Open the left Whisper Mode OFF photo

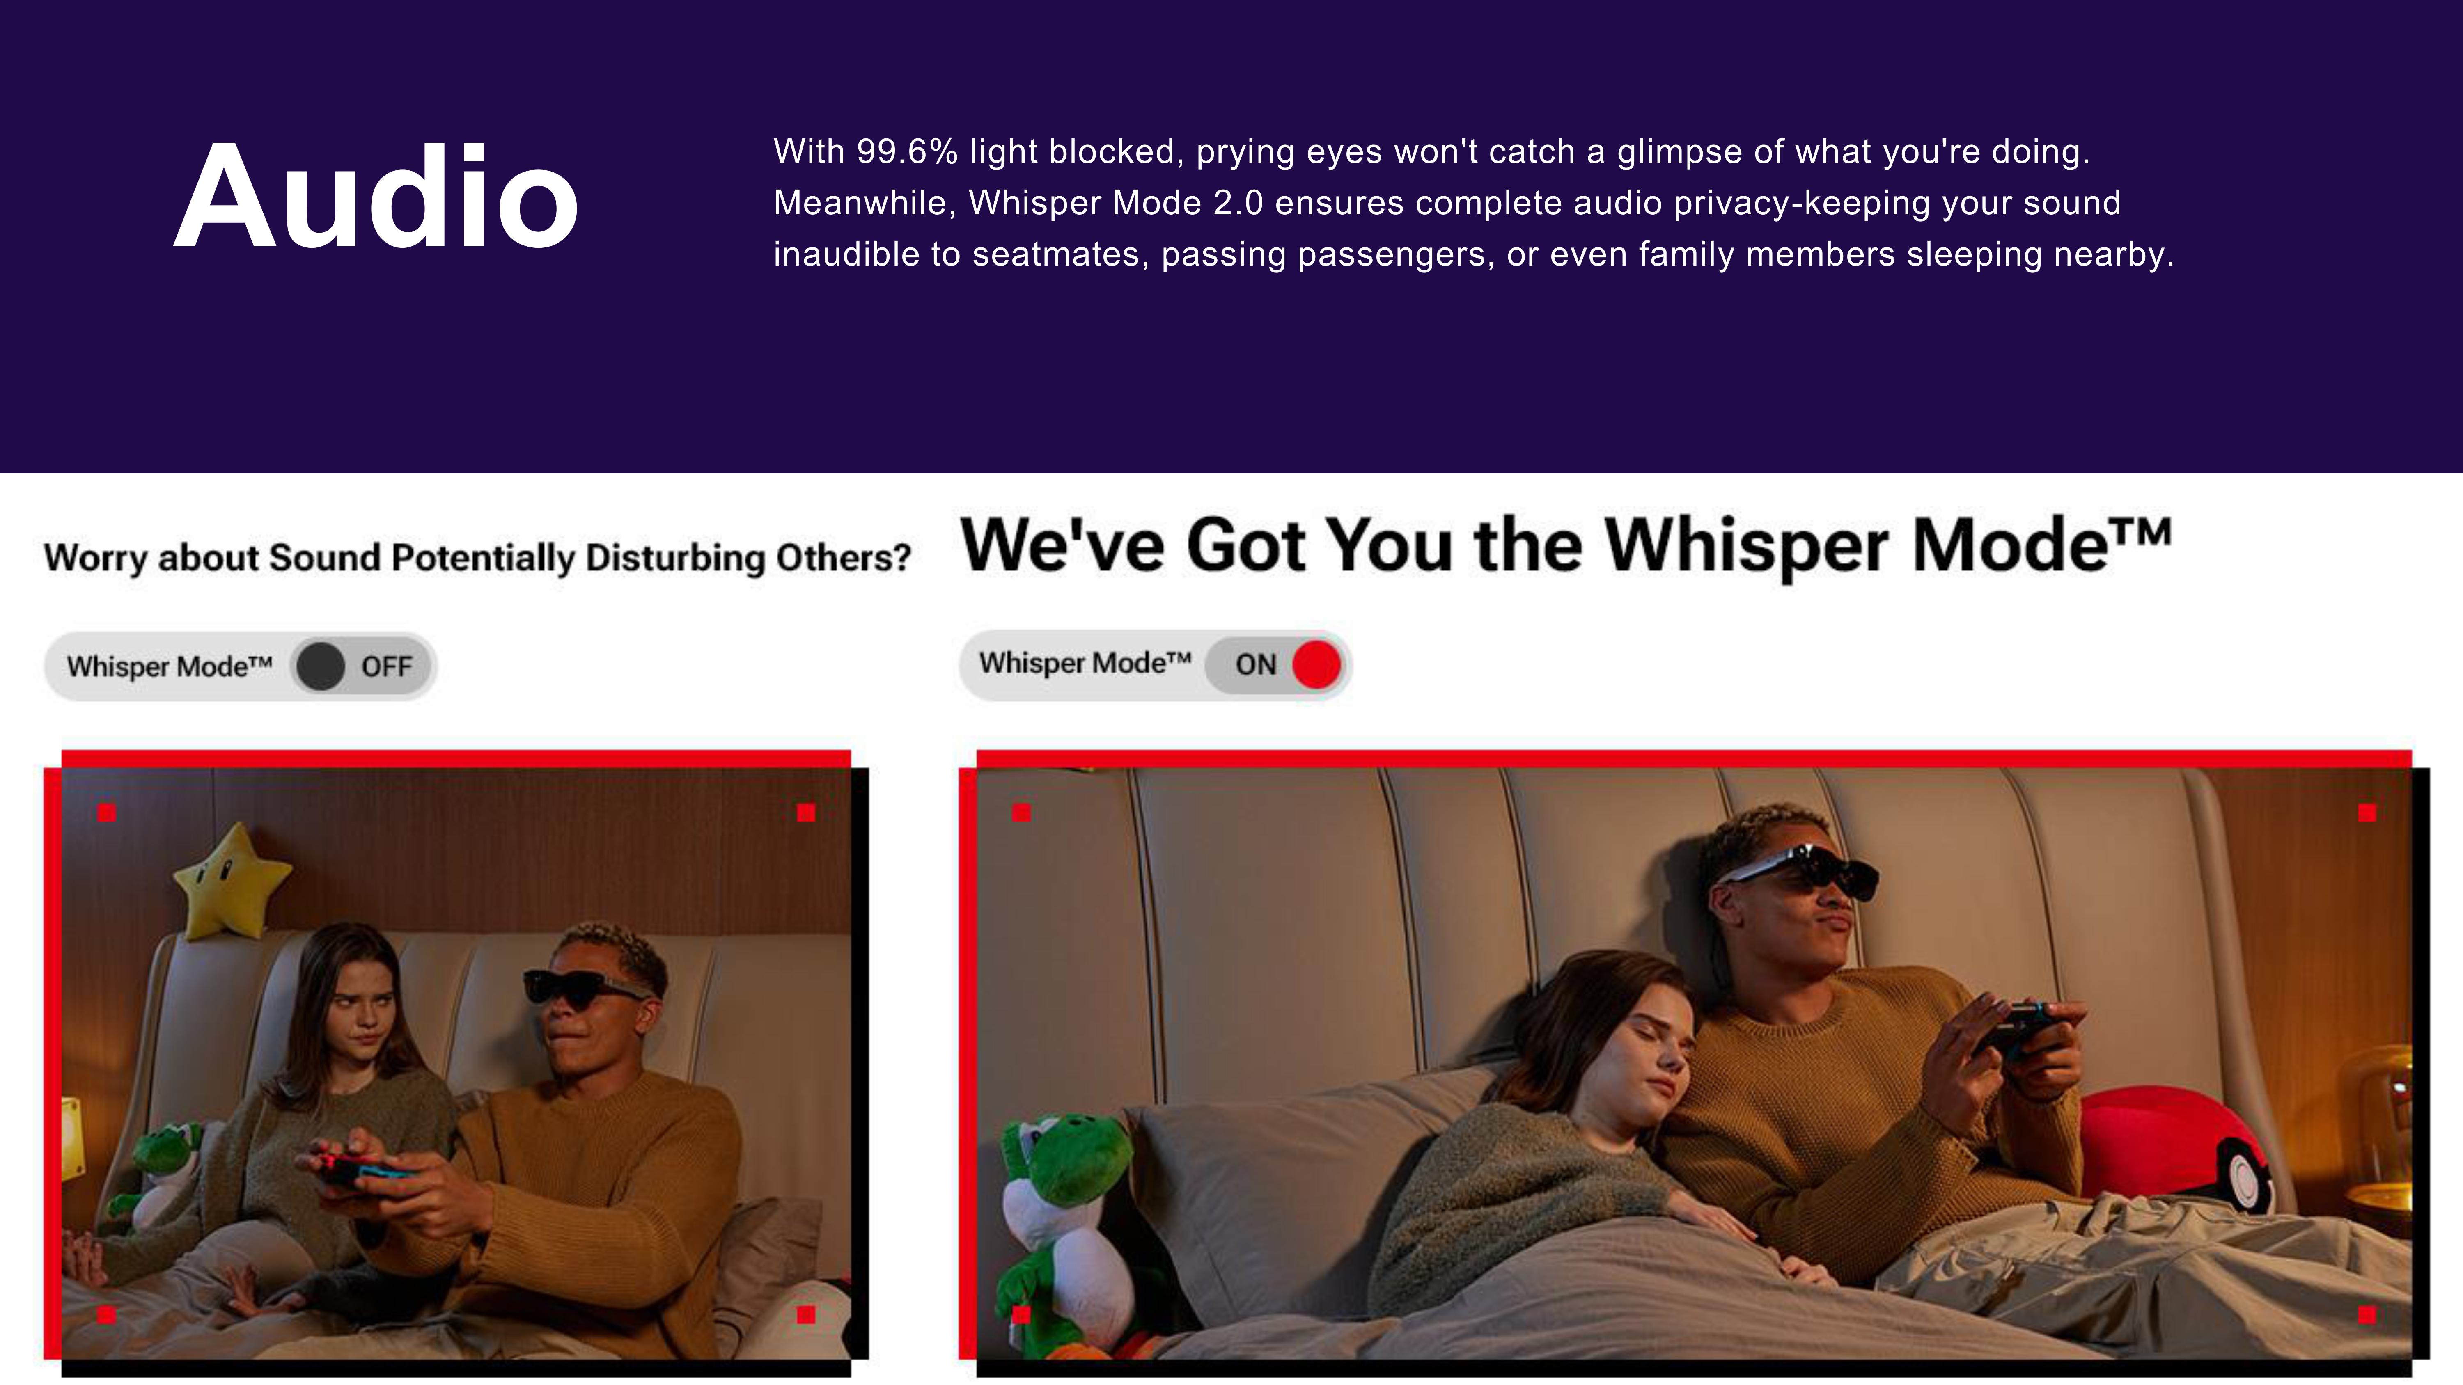(x=456, y=1063)
